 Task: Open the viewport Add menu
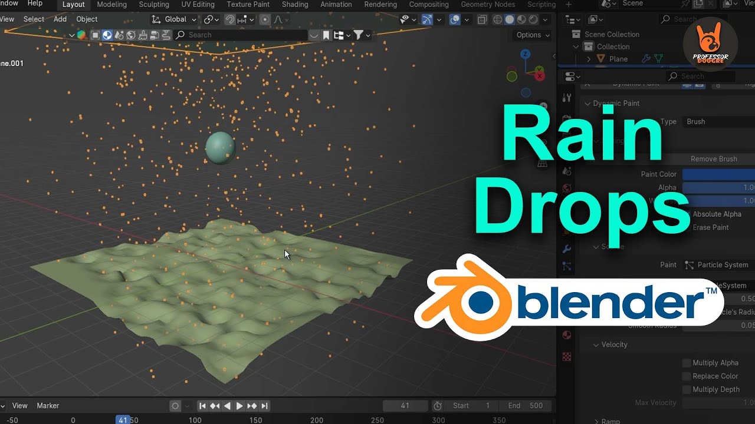click(x=60, y=19)
